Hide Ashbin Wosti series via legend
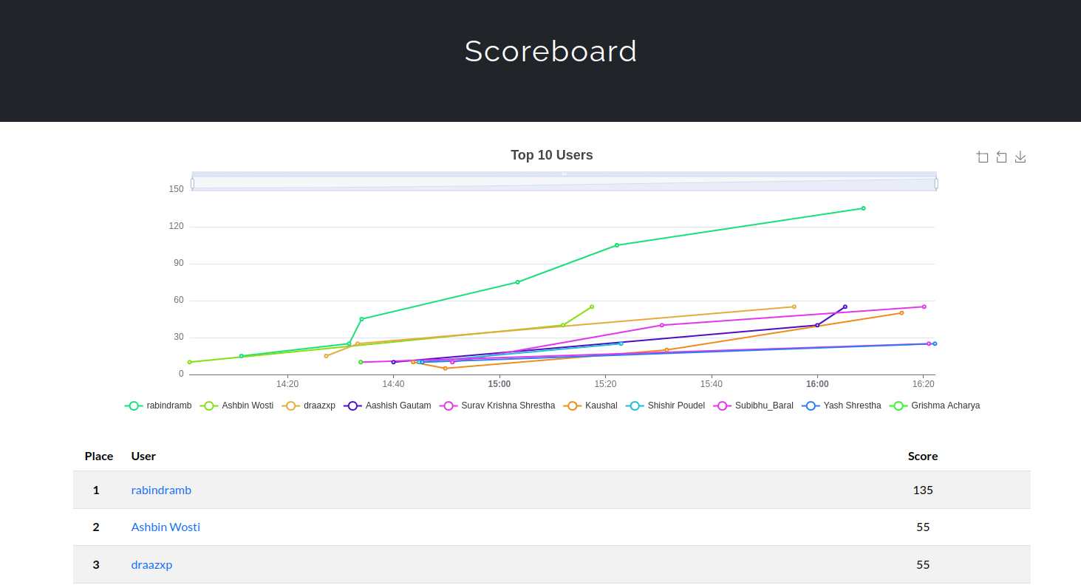 pyautogui.click(x=236, y=406)
